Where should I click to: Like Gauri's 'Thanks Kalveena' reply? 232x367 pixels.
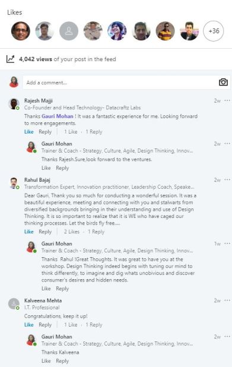[x=46, y=361]
